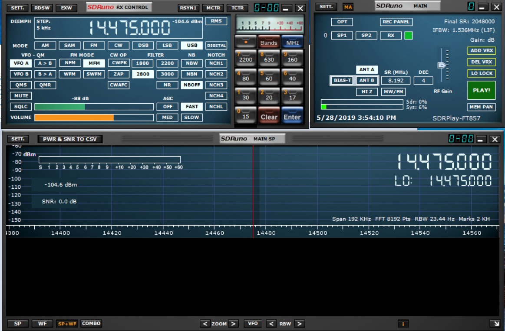Click the keypad Enter key
Screen dimensions: 505x331
(x=292, y=116)
